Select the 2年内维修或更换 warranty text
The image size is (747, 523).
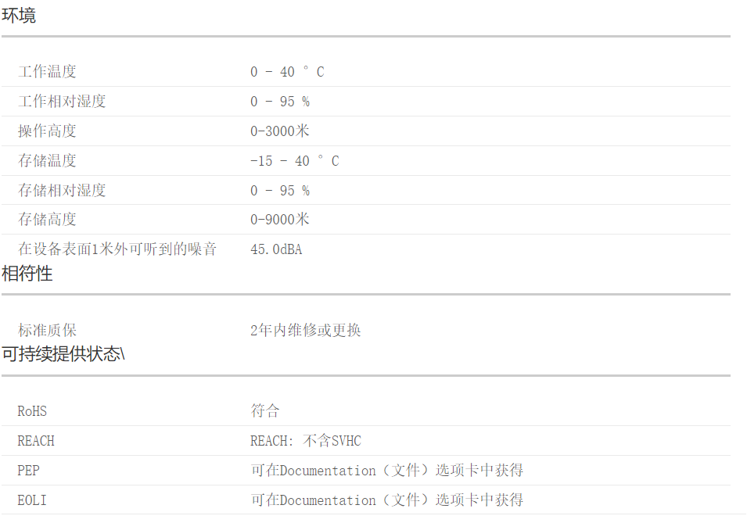pos(306,331)
